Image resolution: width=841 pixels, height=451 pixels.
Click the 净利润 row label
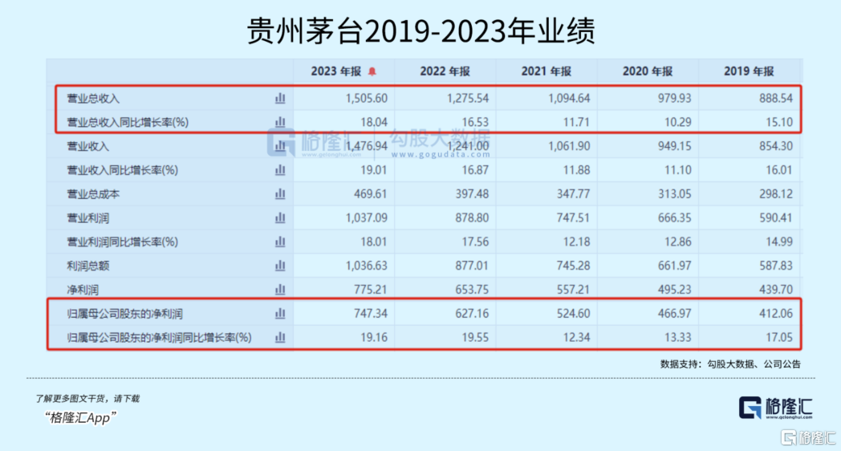pyautogui.click(x=83, y=291)
